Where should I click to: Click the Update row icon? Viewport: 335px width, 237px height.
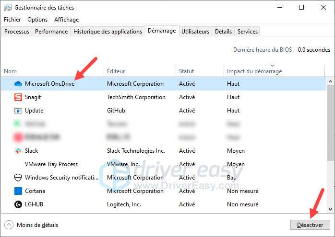point(18,111)
